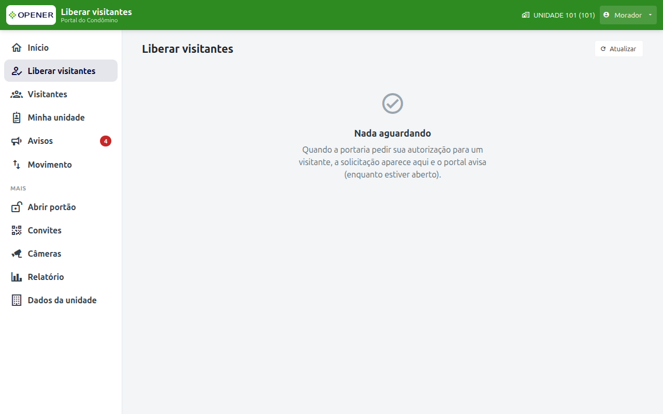This screenshot has height=414, width=663.
Task: Go to Início in the sidebar
Action: click(61, 48)
